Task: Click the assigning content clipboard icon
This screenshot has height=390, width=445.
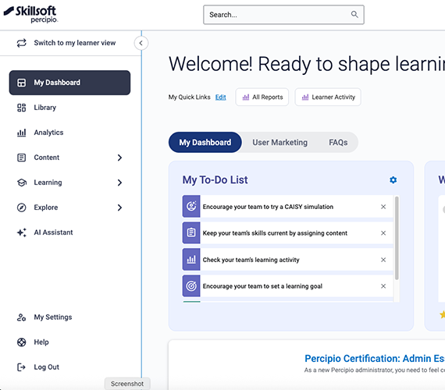Action: 191,233
